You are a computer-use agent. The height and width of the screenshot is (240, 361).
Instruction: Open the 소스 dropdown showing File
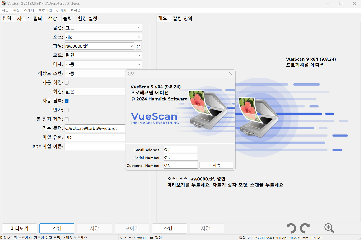(x=103, y=37)
